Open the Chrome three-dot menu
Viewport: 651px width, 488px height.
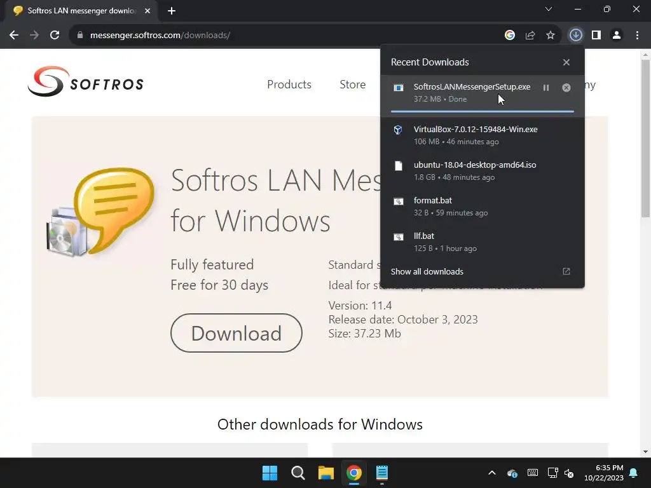click(637, 36)
